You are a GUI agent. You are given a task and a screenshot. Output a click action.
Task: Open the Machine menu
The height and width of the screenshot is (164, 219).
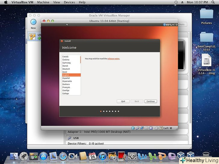[43, 2]
